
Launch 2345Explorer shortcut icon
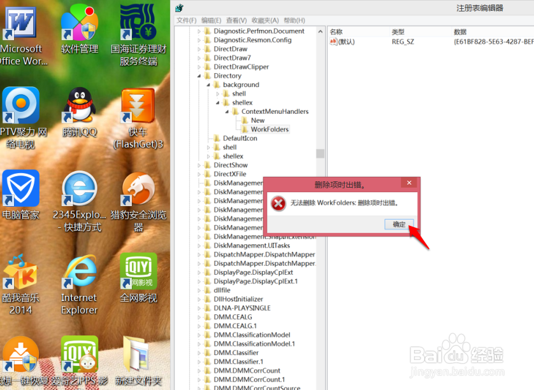point(80,188)
